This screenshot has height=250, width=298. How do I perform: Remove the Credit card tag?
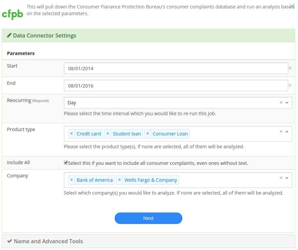tap(72, 133)
